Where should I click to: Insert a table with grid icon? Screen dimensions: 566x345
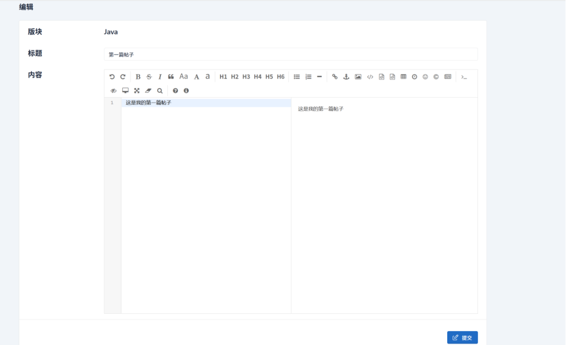tap(404, 77)
